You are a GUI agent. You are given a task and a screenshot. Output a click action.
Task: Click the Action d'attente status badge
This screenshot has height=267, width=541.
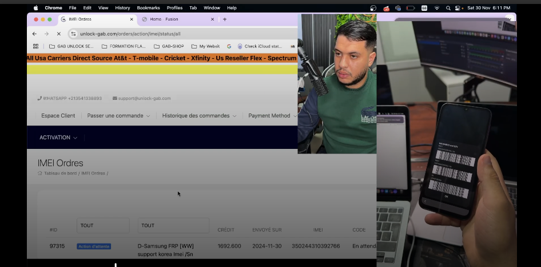93,246
